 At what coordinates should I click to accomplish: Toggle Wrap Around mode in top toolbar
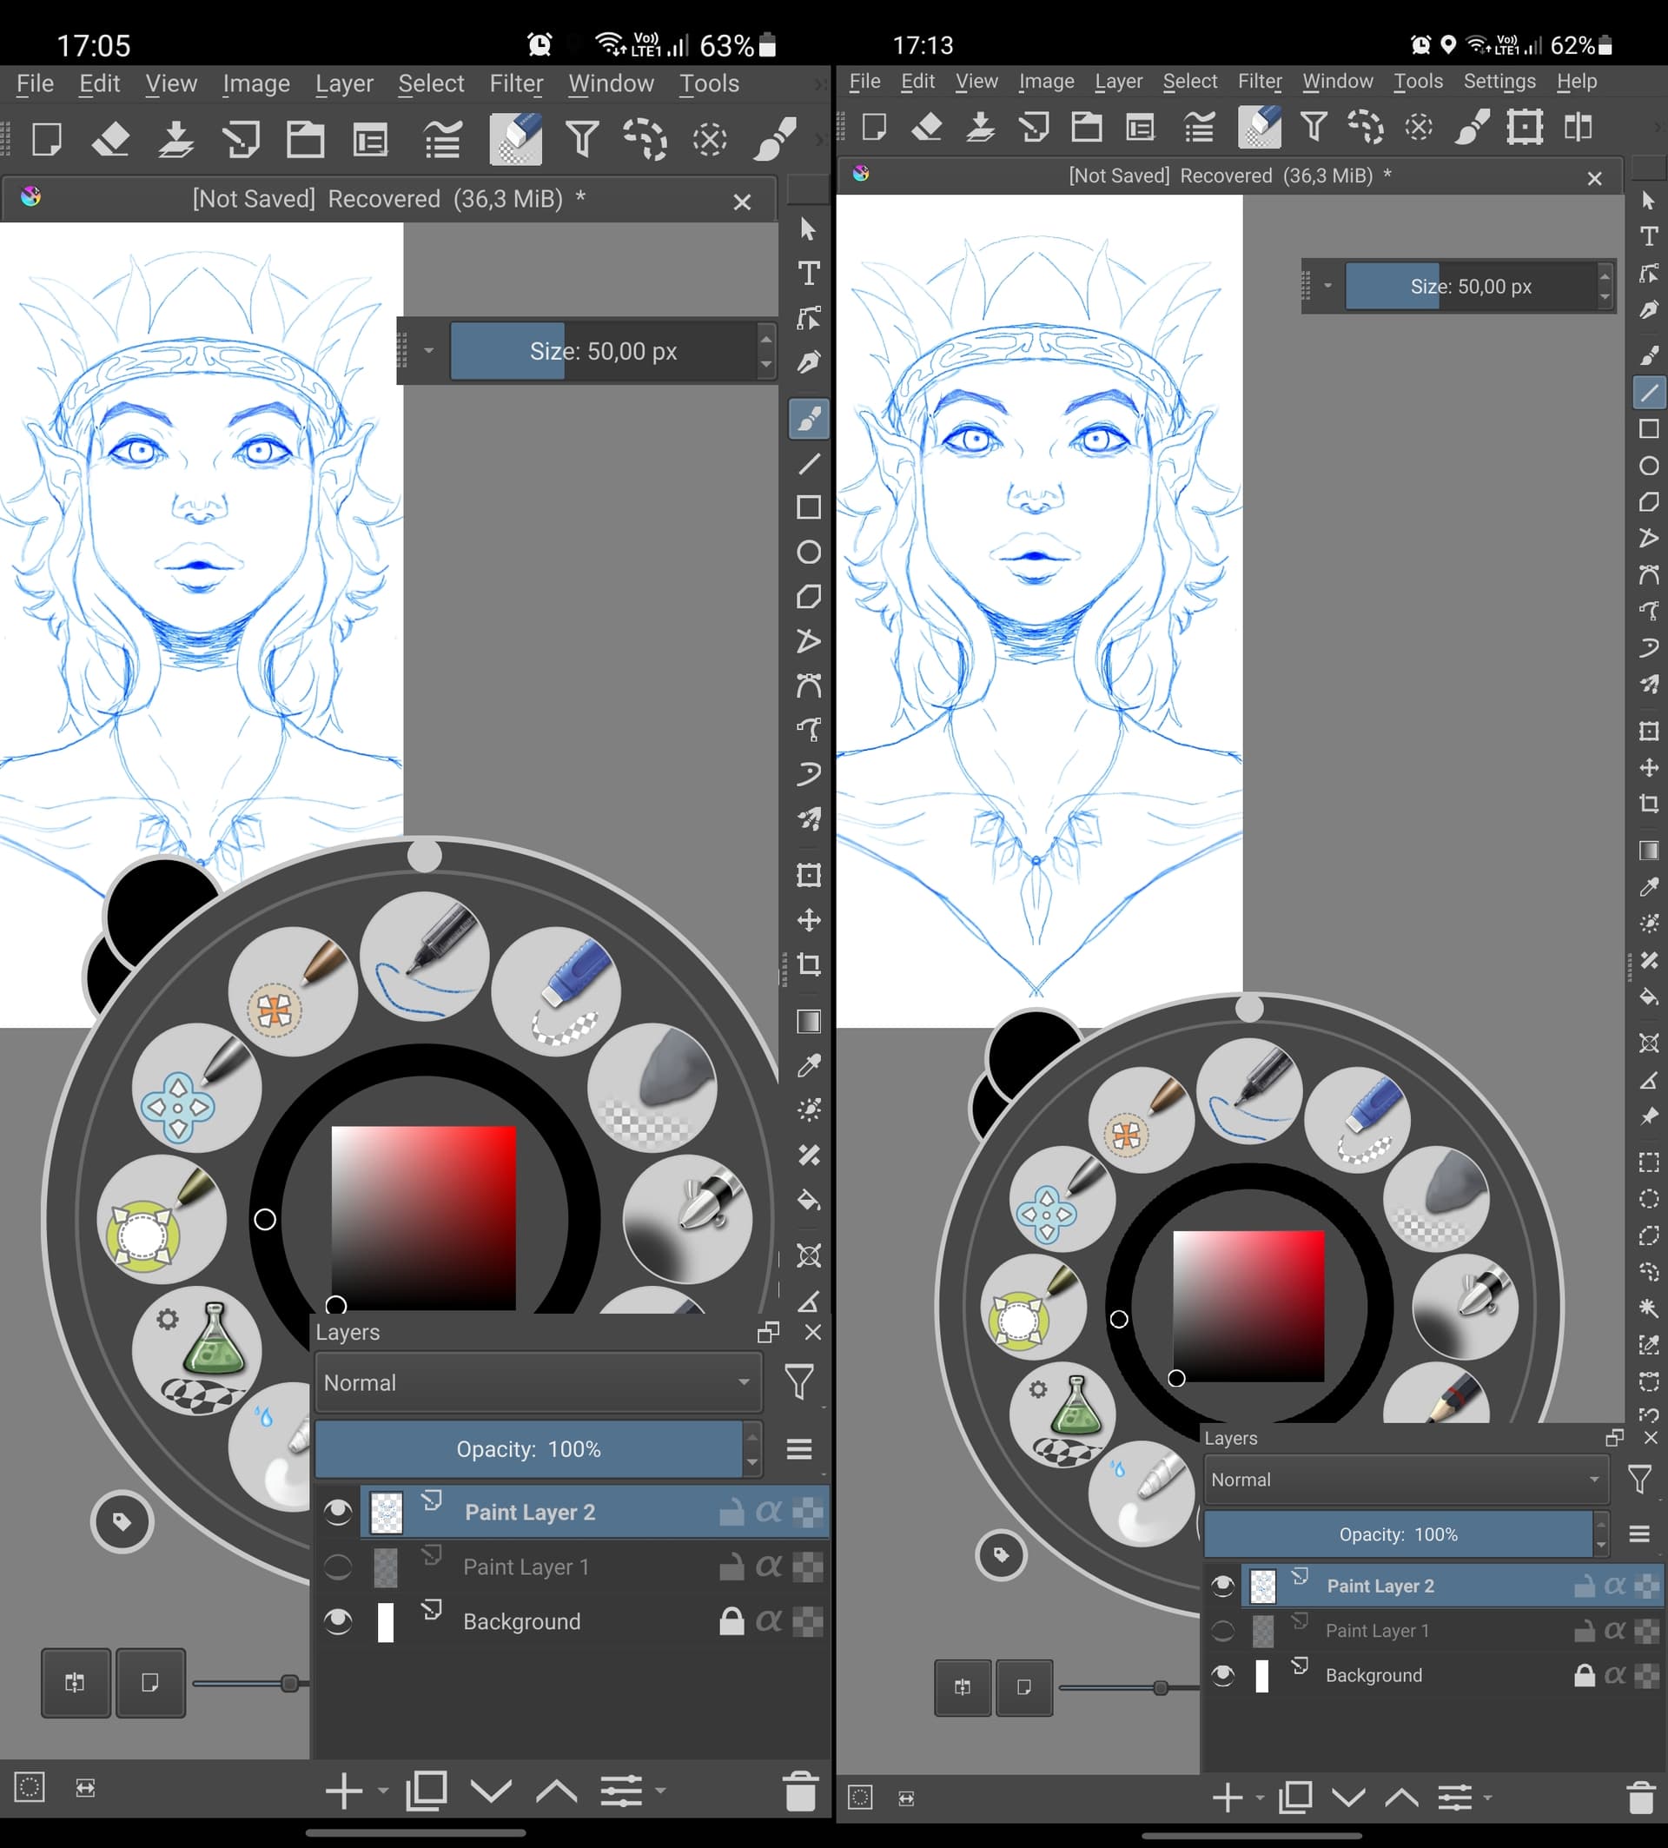tap(1524, 128)
